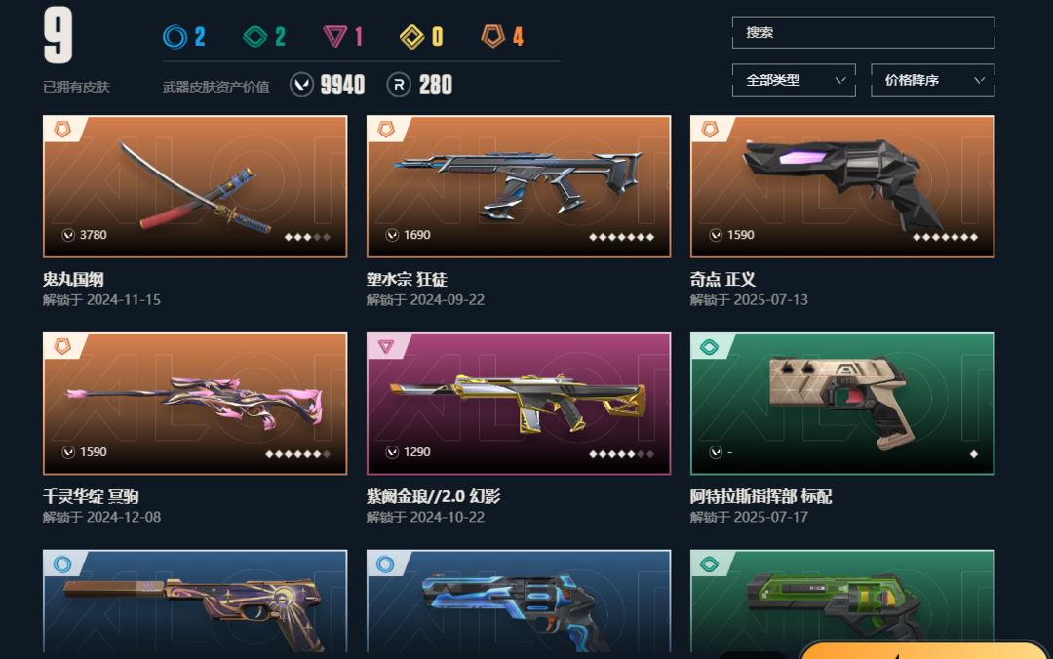Select the 塑水宗 狂徒 rifle skin card
This screenshot has height=659, width=1053.
(x=519, y=187)
